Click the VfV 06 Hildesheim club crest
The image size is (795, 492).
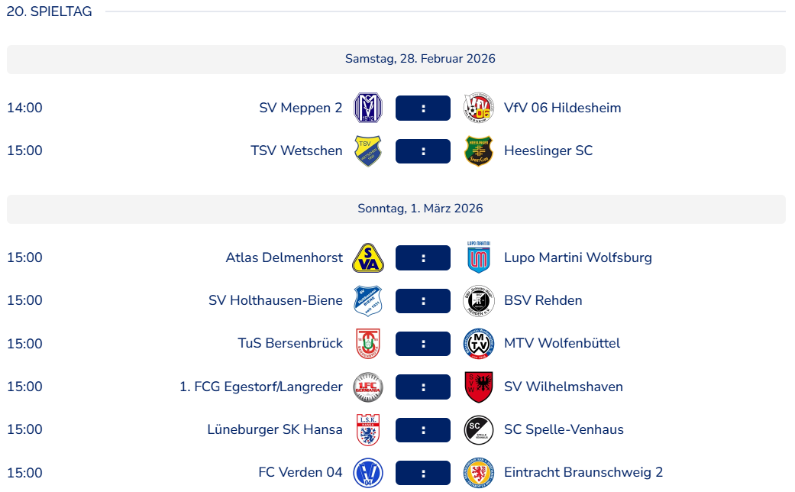click(479, 108)
